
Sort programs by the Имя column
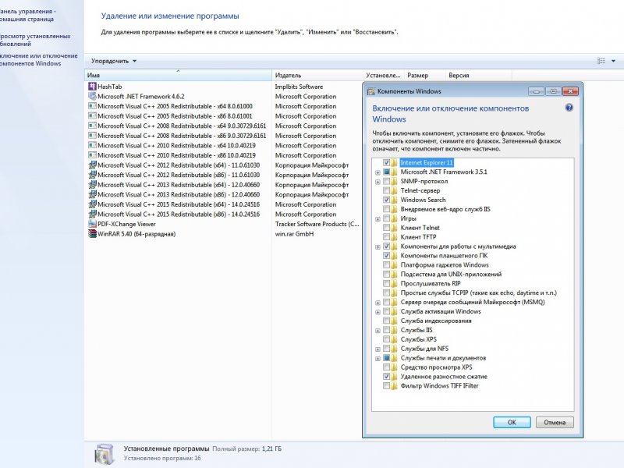point(179,75)
